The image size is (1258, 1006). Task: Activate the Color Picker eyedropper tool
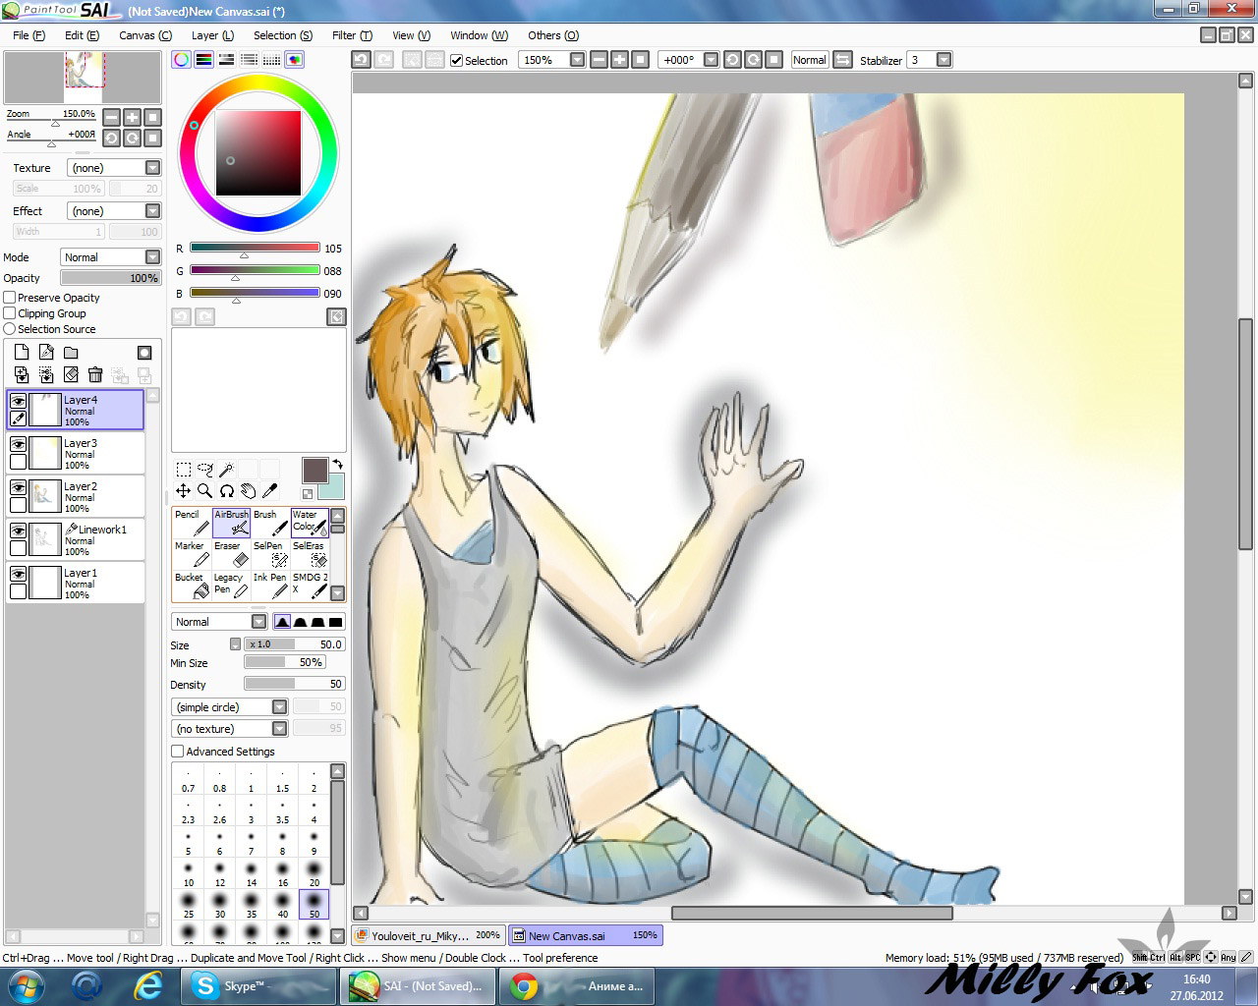(x=270, y=490)
